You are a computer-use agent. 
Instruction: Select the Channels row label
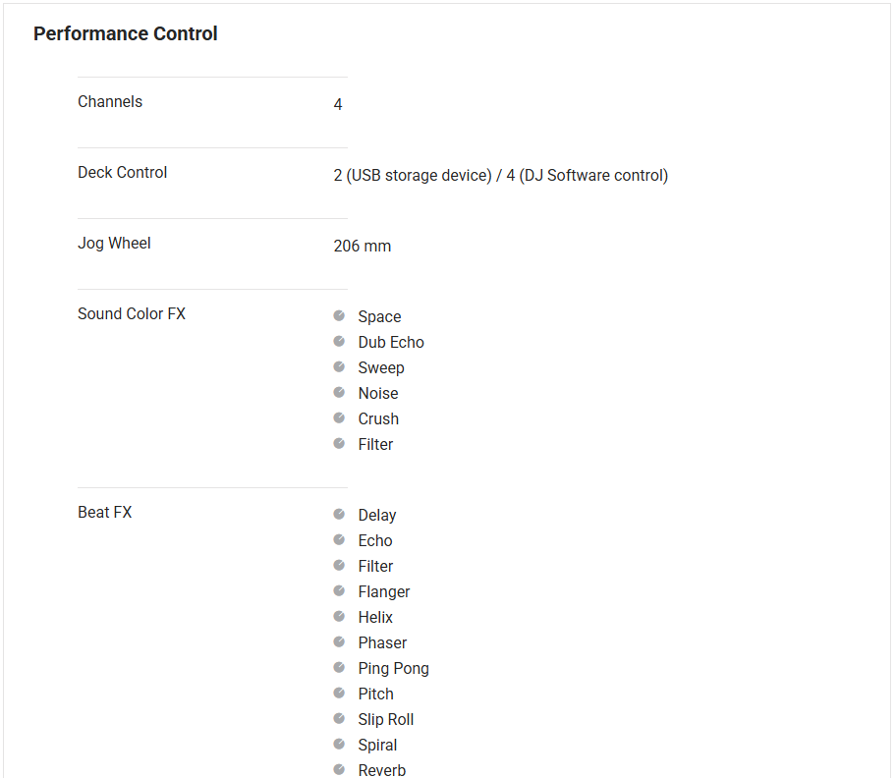[x=110, y=102]
